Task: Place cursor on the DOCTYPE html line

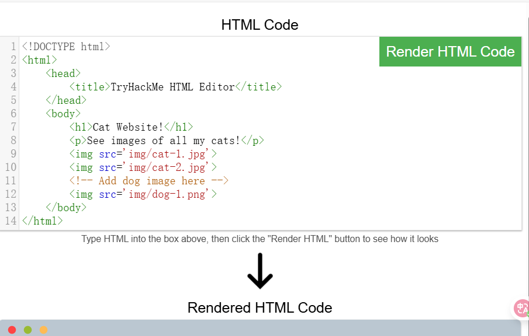Action: (66, 47)
